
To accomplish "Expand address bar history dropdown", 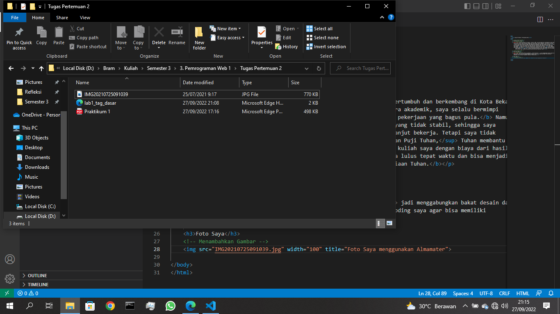I will 307,68.
